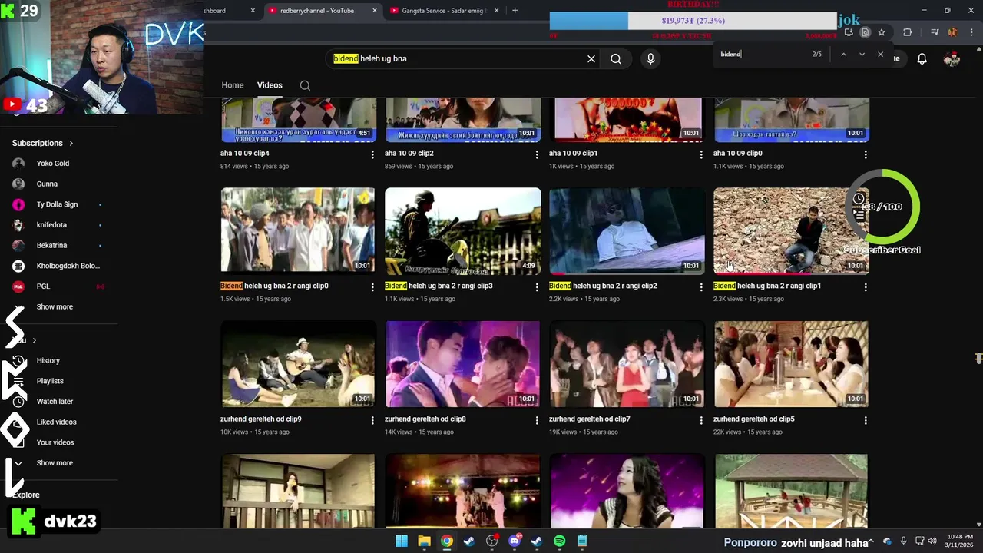Open options for zurhend gerelteh od clip5

(x=866, y=420)
